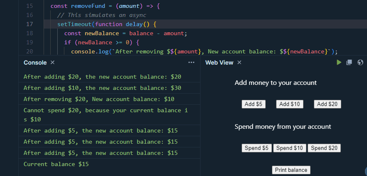Open Console options via three-dots menu

point(191,62)
